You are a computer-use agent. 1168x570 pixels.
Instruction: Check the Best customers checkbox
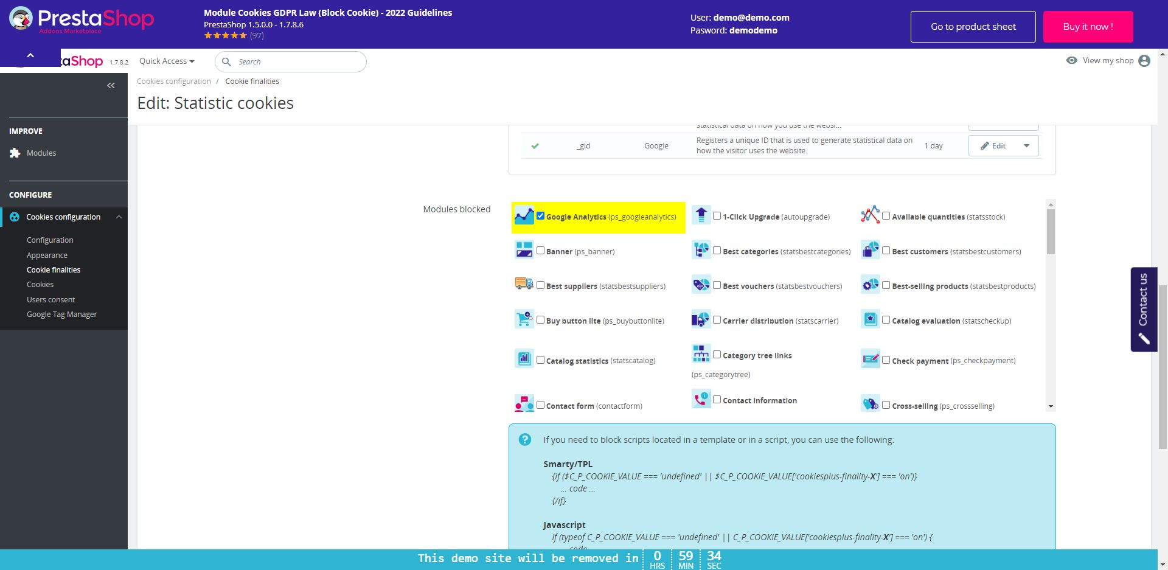pos(886,251)
